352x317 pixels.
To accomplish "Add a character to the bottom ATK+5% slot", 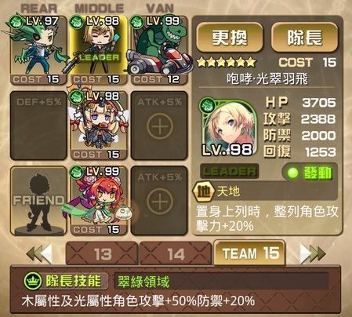I will pos(159,200).
